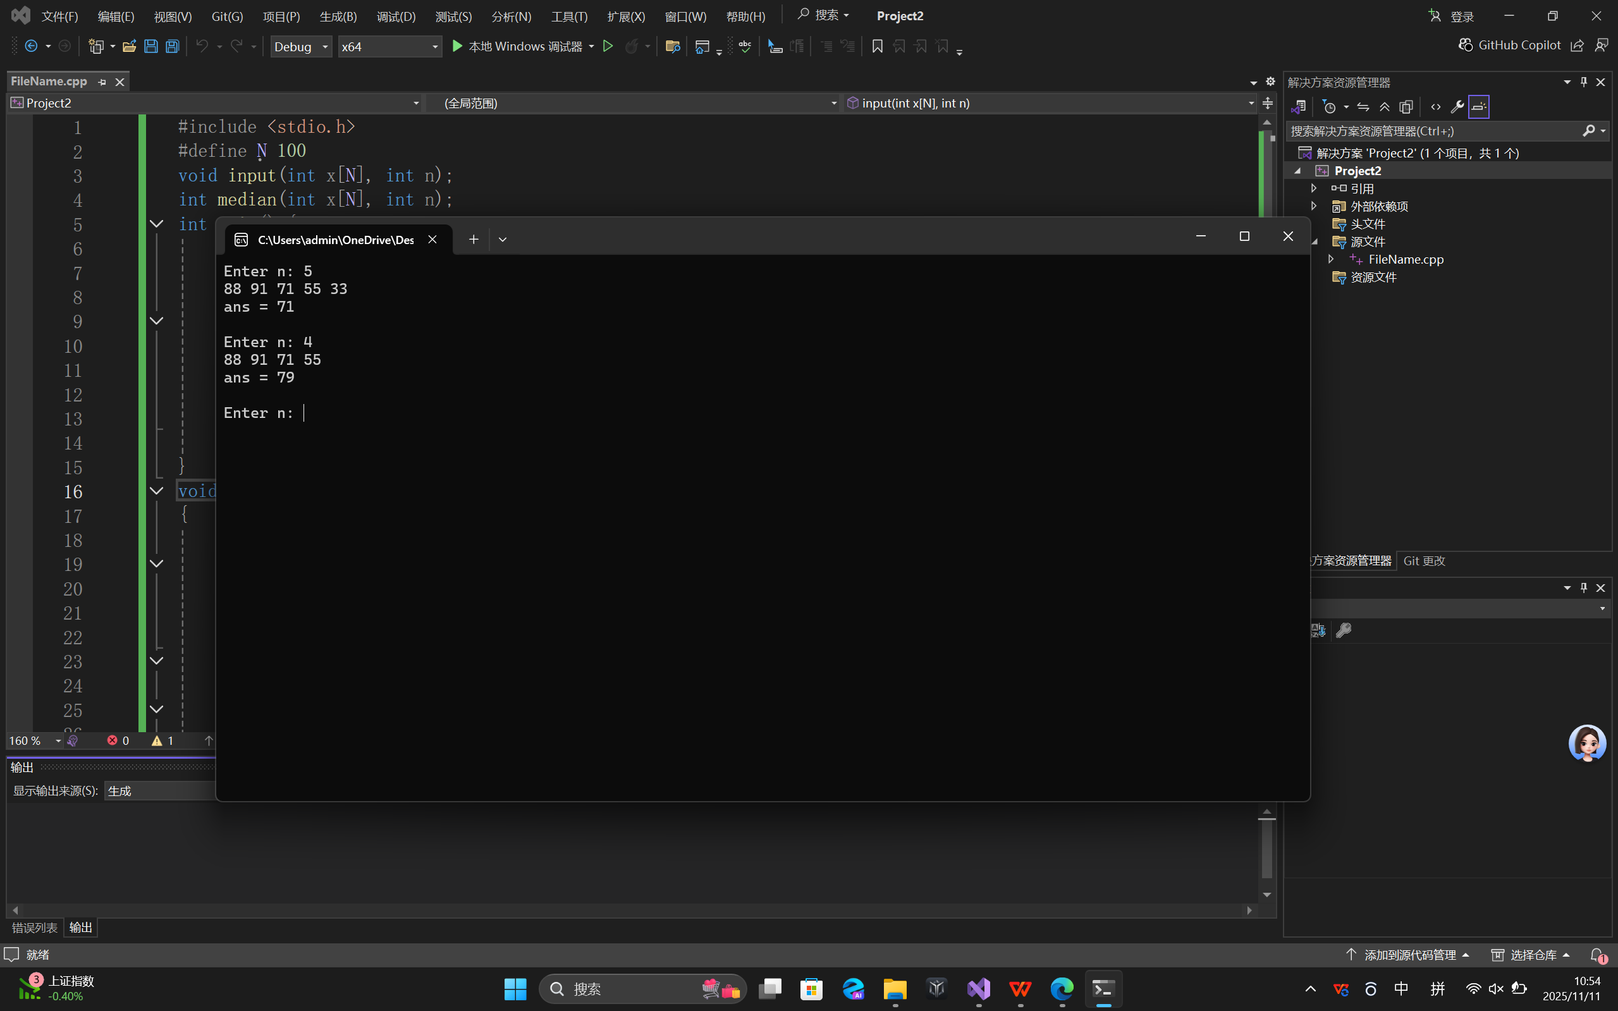Switch to the Git 更改 tab
The height and width of the screenshot is (1011, 1618).
coord(1424,561)
